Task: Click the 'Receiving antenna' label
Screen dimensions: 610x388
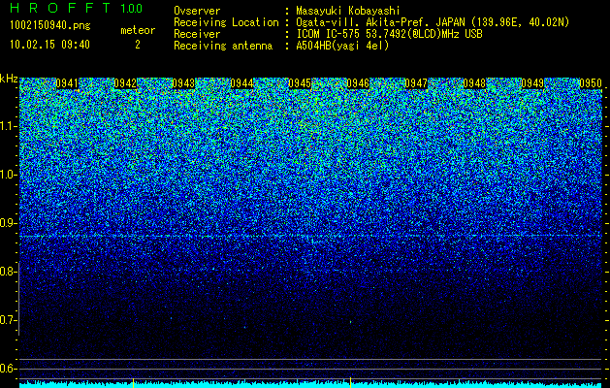Action: (223, 46)
